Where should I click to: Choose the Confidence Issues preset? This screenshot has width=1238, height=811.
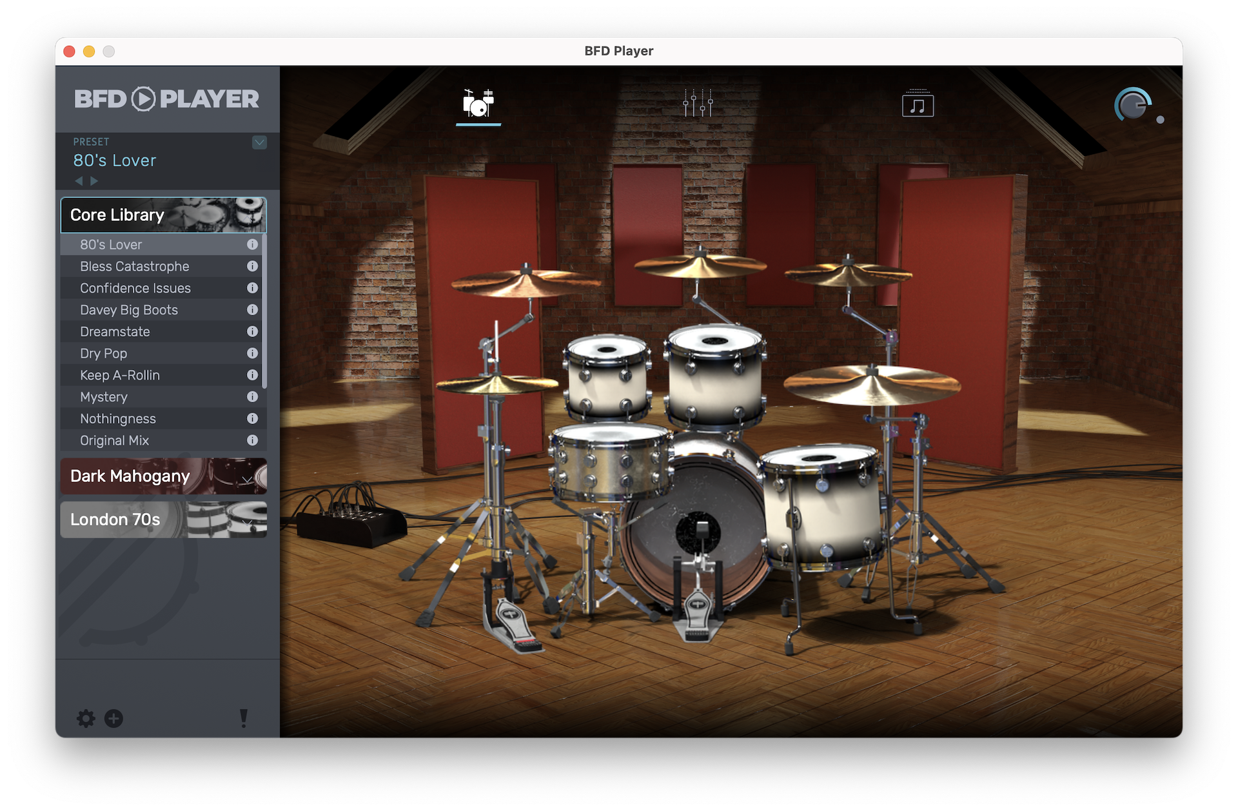[135, 288]
